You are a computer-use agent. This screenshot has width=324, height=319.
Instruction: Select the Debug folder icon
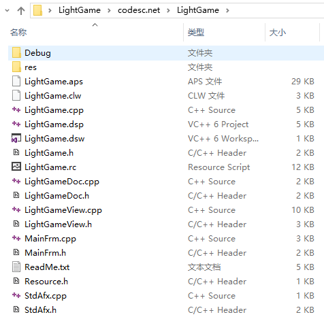point(16,52)
